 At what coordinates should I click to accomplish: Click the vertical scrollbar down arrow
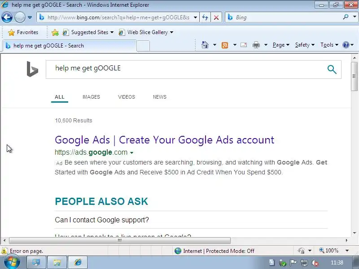[355, 233]
